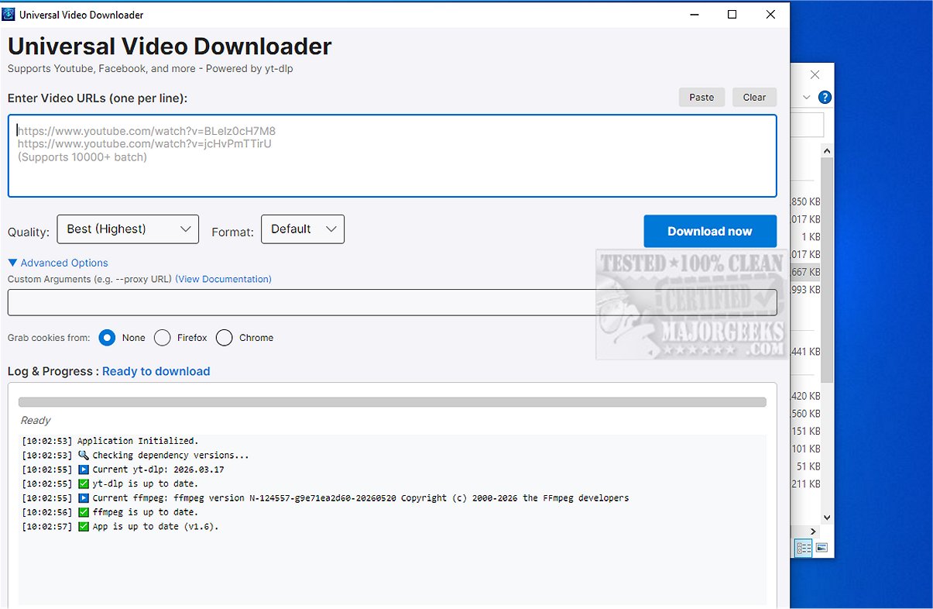Minimize the Universal Video Downloader window
The image size is (933, 609).
pos(694,15)
